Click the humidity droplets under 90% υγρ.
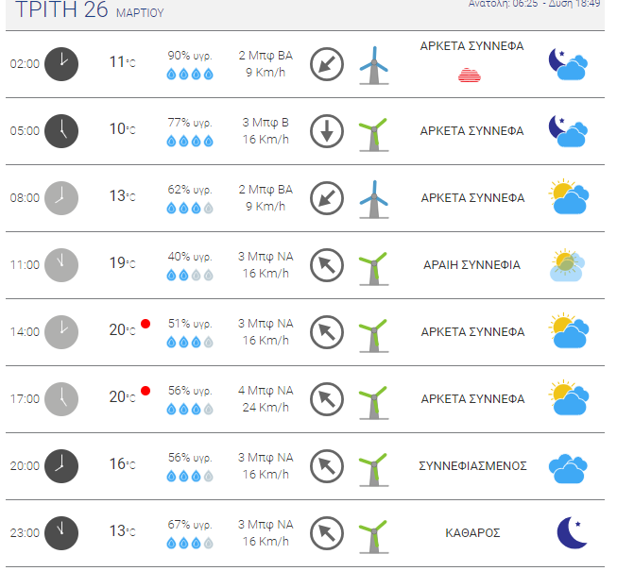 190,74
